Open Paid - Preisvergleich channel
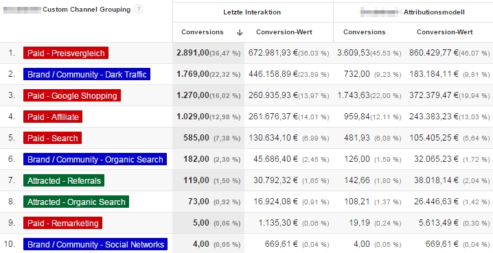The height and width of the screenshot is (253, 493). (x=66, y=53)
